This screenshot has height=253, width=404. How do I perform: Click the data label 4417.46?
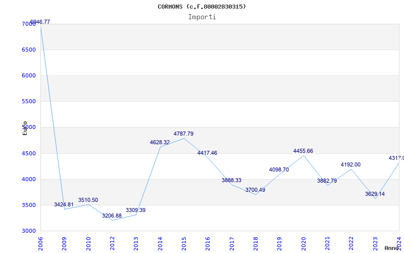point(207,153)
